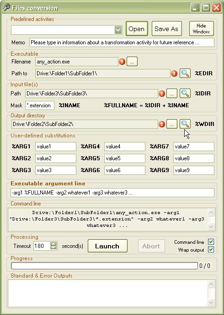Browse for the executable with the Filename ellipsis button

[132, 62]
